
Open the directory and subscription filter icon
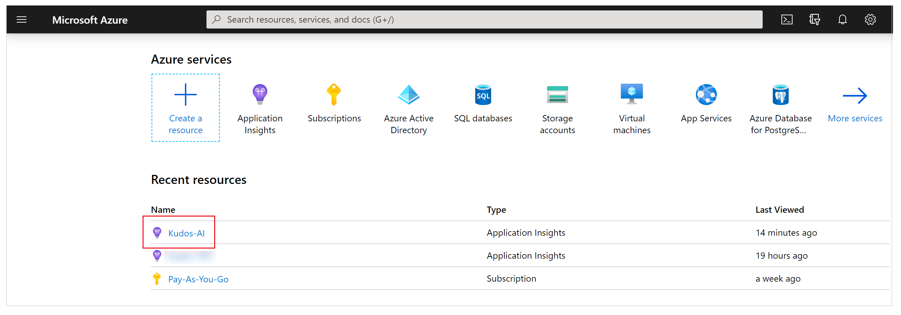[814, 19]
